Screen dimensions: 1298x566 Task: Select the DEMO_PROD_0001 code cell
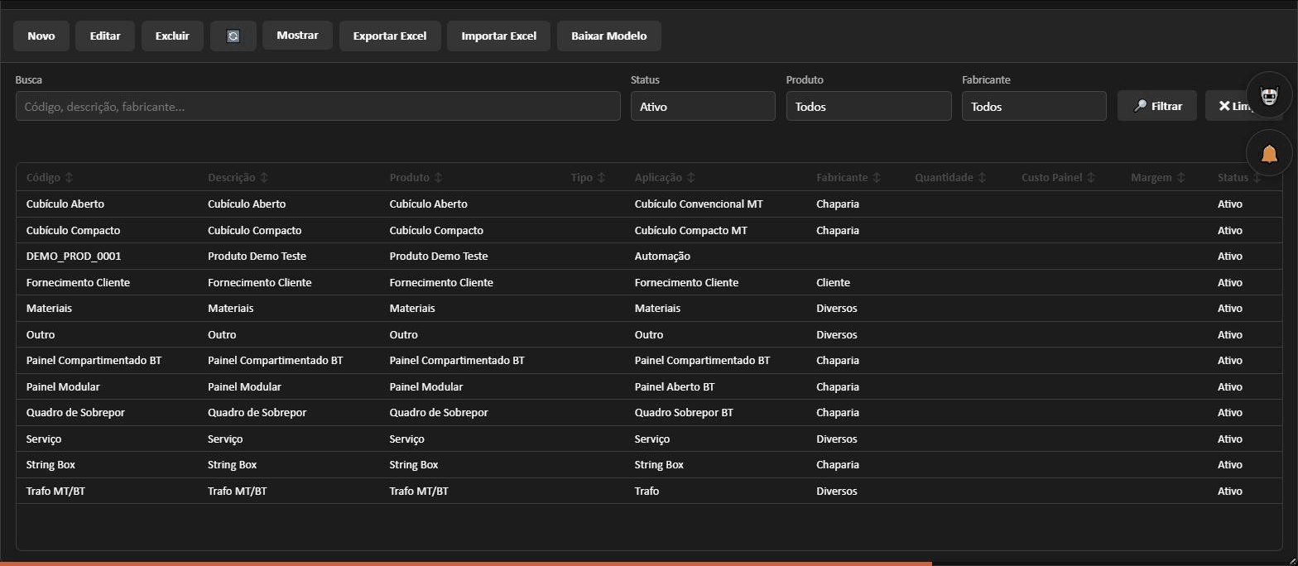pos(74,257)
